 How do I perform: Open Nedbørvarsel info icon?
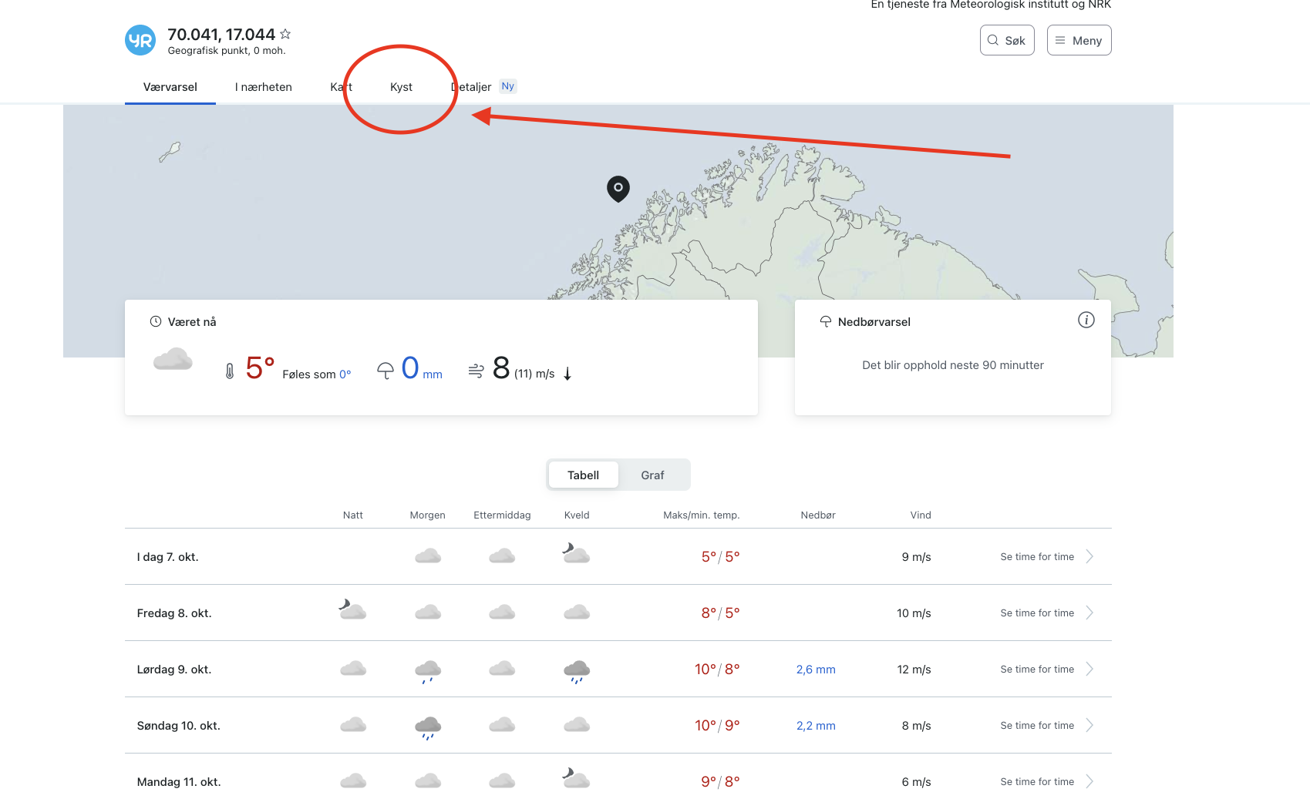[x=1086, y=321]
